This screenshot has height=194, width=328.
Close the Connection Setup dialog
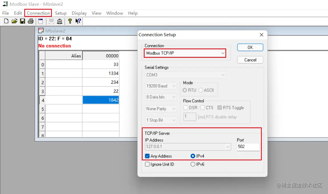262,35
